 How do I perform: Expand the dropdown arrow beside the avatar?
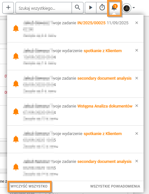pos(134,8)
